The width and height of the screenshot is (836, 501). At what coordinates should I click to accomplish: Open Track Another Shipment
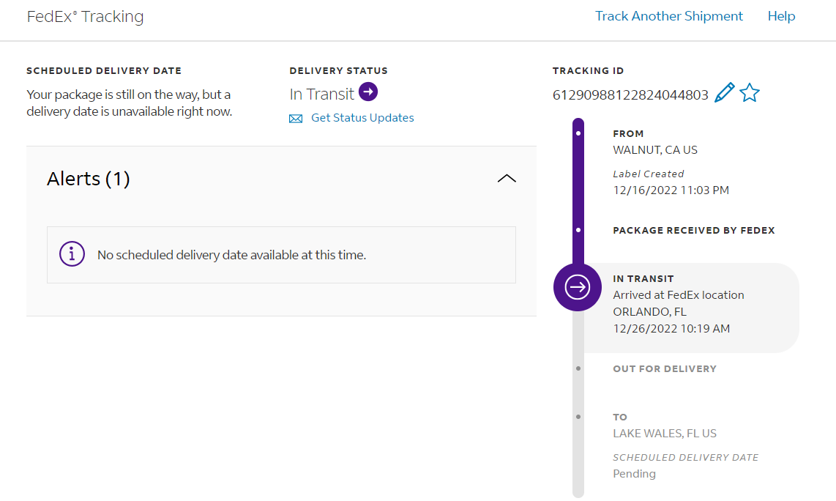click(x=668, y=16)
